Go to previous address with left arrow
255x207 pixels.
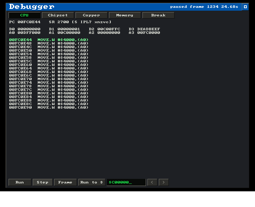tap(152, 182)
